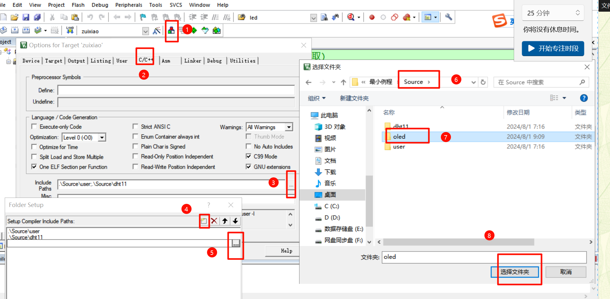The width and height of the screenshot is (610, 299).
Task: Click the 选择文件夹 confirm button
Action: click(515, 272)
